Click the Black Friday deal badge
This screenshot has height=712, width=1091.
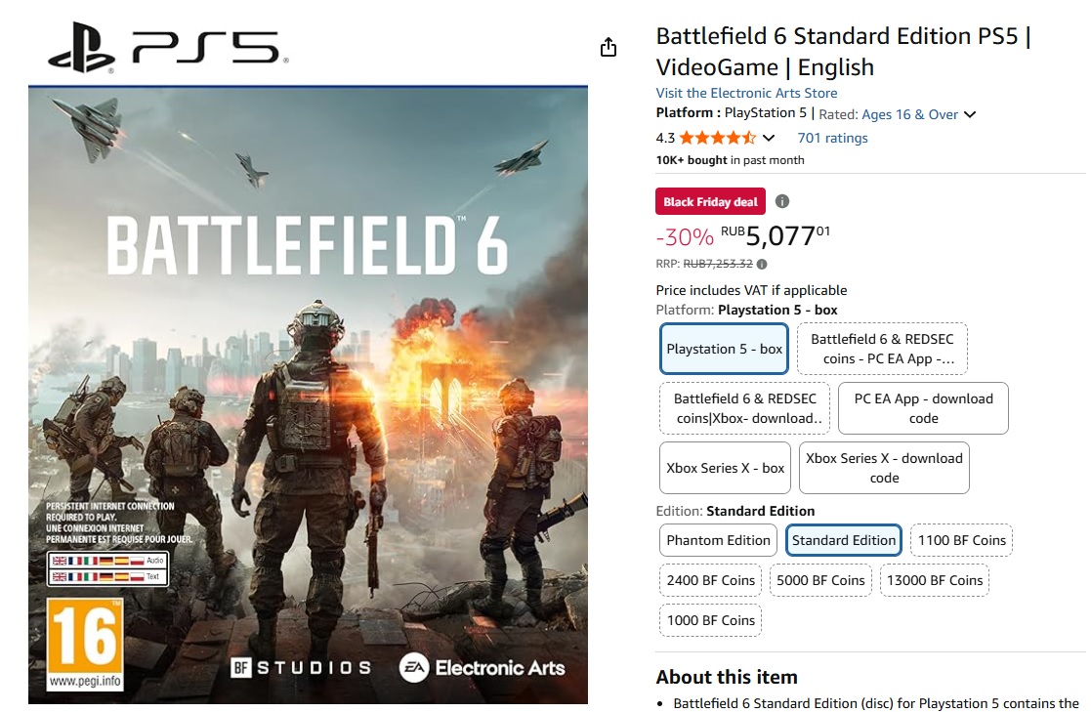click(x=710, y=201)
